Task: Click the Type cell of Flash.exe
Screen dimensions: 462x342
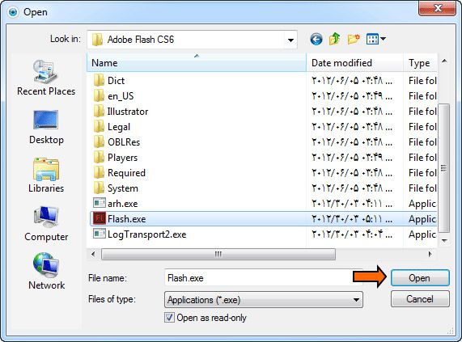Action: [422, 219]
